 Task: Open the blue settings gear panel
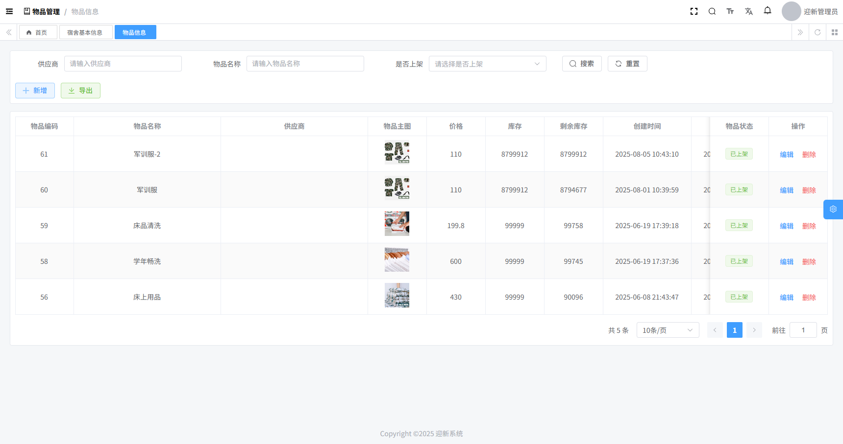[833, 209]
